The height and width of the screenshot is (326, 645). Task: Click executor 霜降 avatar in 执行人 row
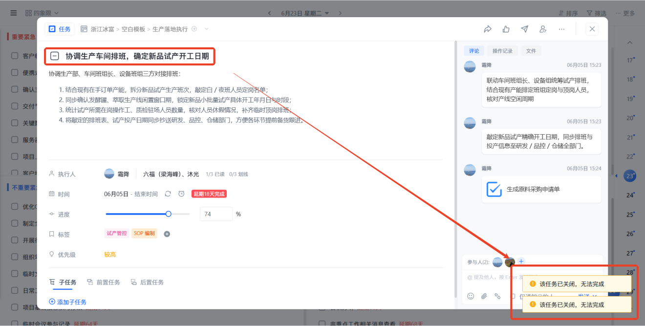tap(109, 174)
